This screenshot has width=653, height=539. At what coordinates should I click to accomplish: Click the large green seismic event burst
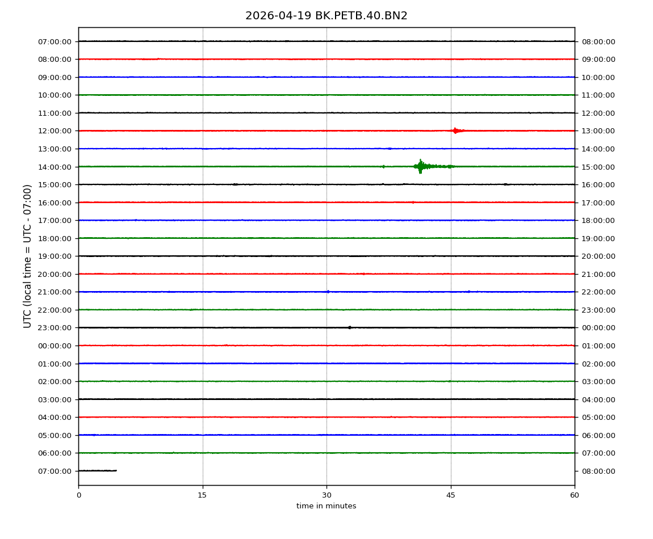(421, 166)
